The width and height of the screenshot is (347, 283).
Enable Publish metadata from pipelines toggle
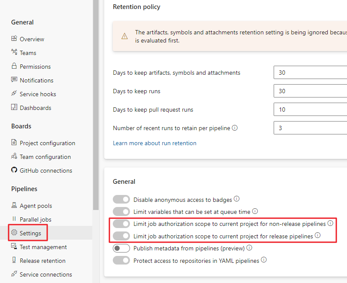[121, 248]
